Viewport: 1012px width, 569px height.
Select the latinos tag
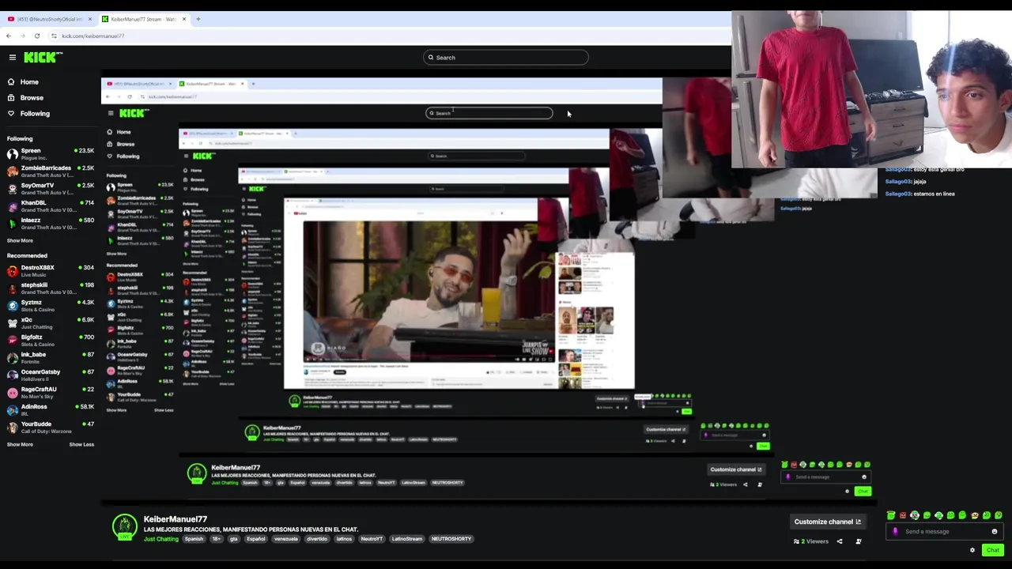pos(344,539)
